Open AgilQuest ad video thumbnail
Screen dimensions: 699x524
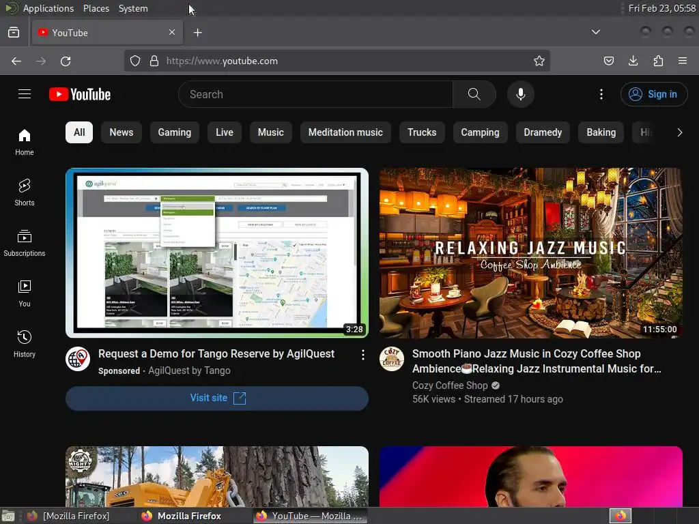pos(217,252)
